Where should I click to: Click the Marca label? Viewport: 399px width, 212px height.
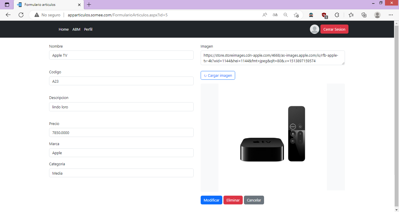[x=54, y=144]
